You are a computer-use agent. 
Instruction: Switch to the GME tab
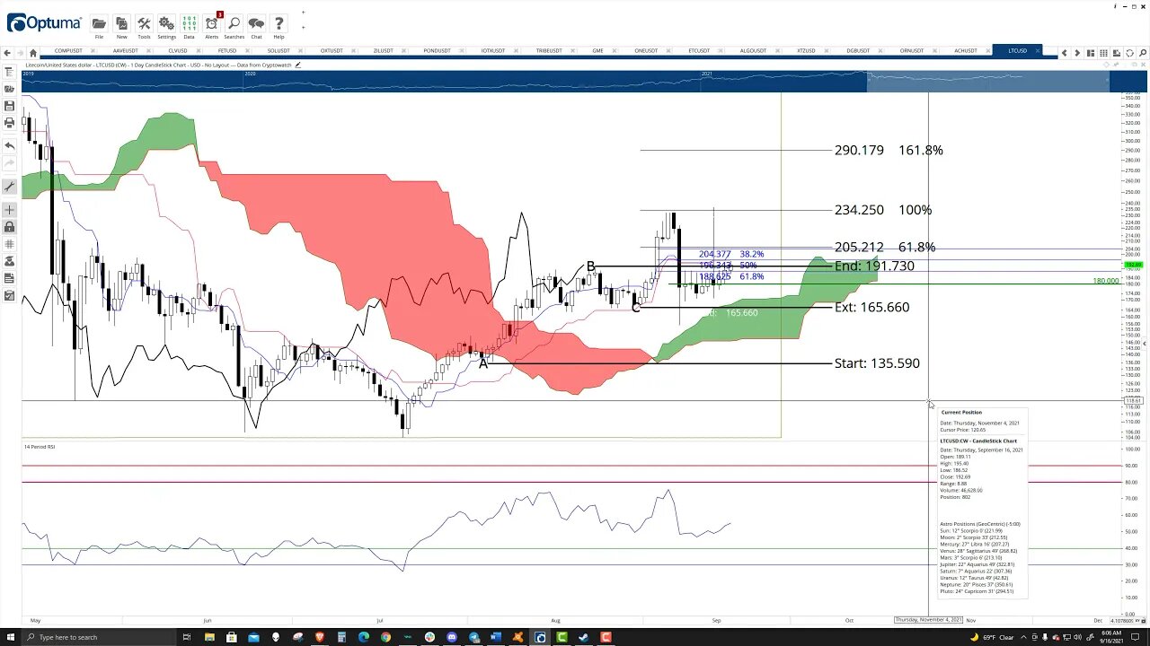(x=597, y=51)
